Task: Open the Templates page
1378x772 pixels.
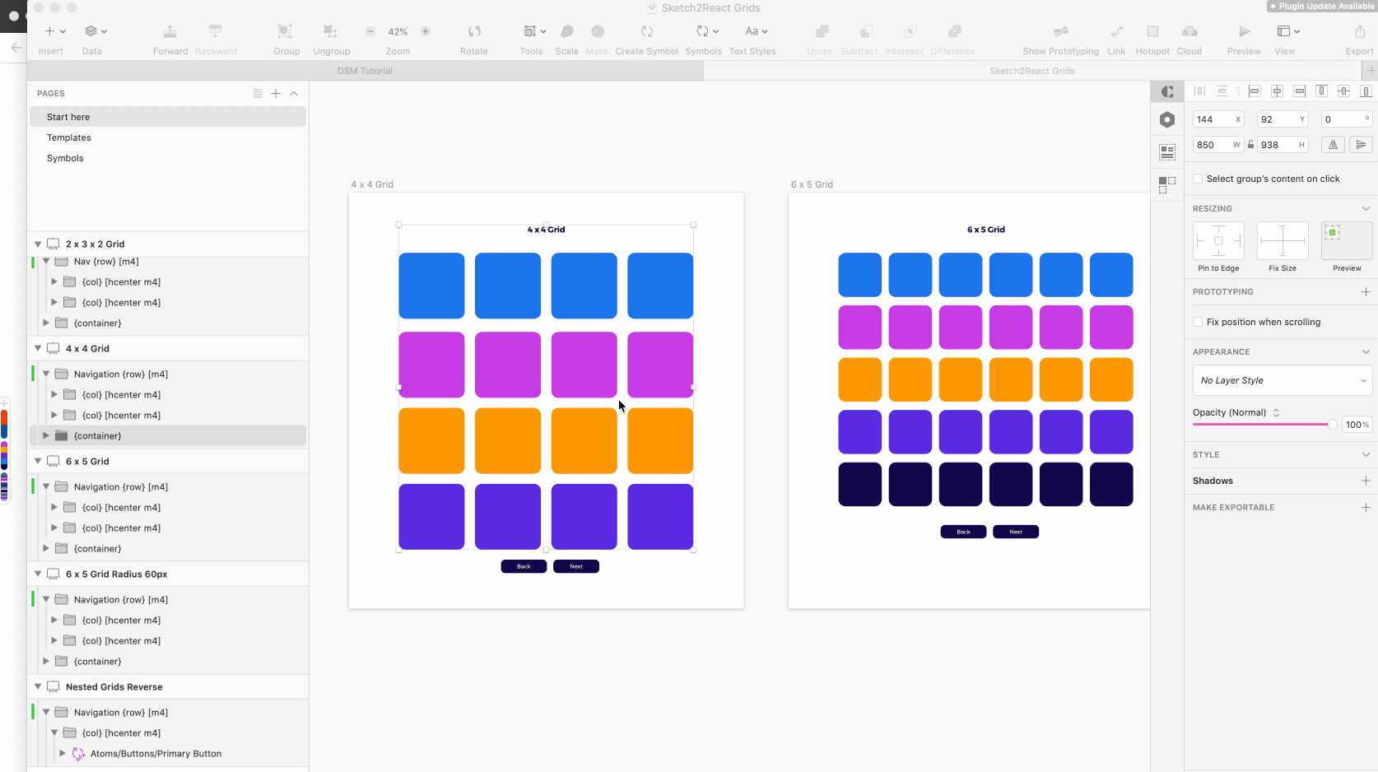Action: coord(69,137)
